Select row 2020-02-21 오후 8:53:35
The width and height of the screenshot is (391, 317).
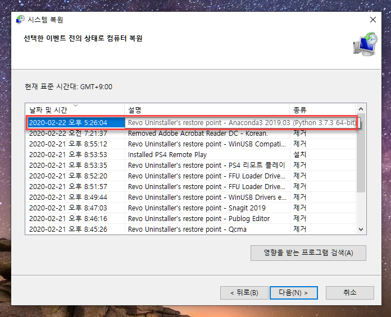click(x=191, y=166)
